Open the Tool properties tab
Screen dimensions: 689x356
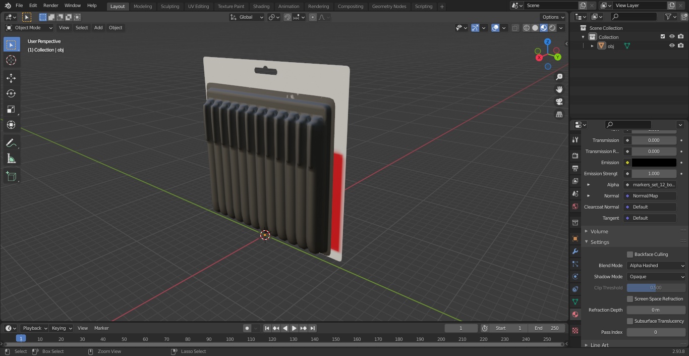pyautogui.click(x=575, y=140)
